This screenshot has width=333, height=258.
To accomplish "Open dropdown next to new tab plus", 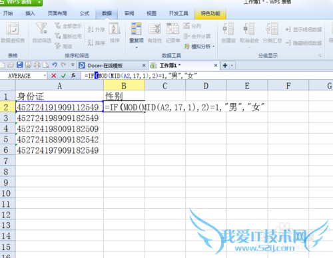I will [x=232, y=66].
